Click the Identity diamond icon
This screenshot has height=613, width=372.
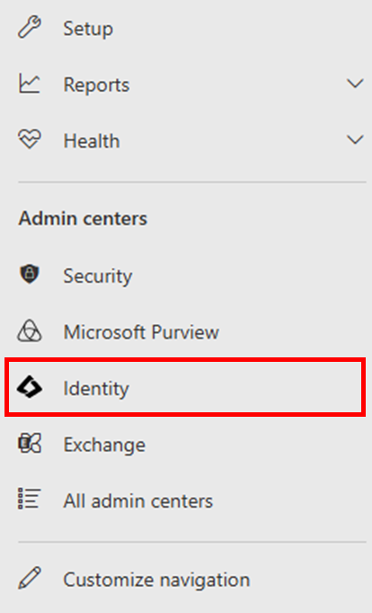(x=30, y=387)
